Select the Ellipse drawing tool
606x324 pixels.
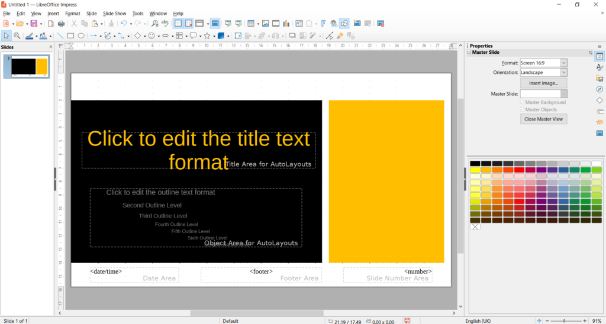point(81,36)
